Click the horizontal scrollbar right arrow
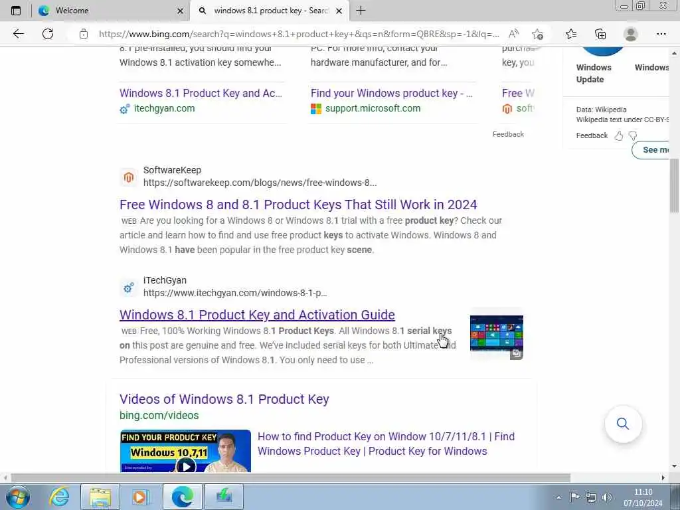Viewport: 680px width, 510px height. tap(663, 477)
